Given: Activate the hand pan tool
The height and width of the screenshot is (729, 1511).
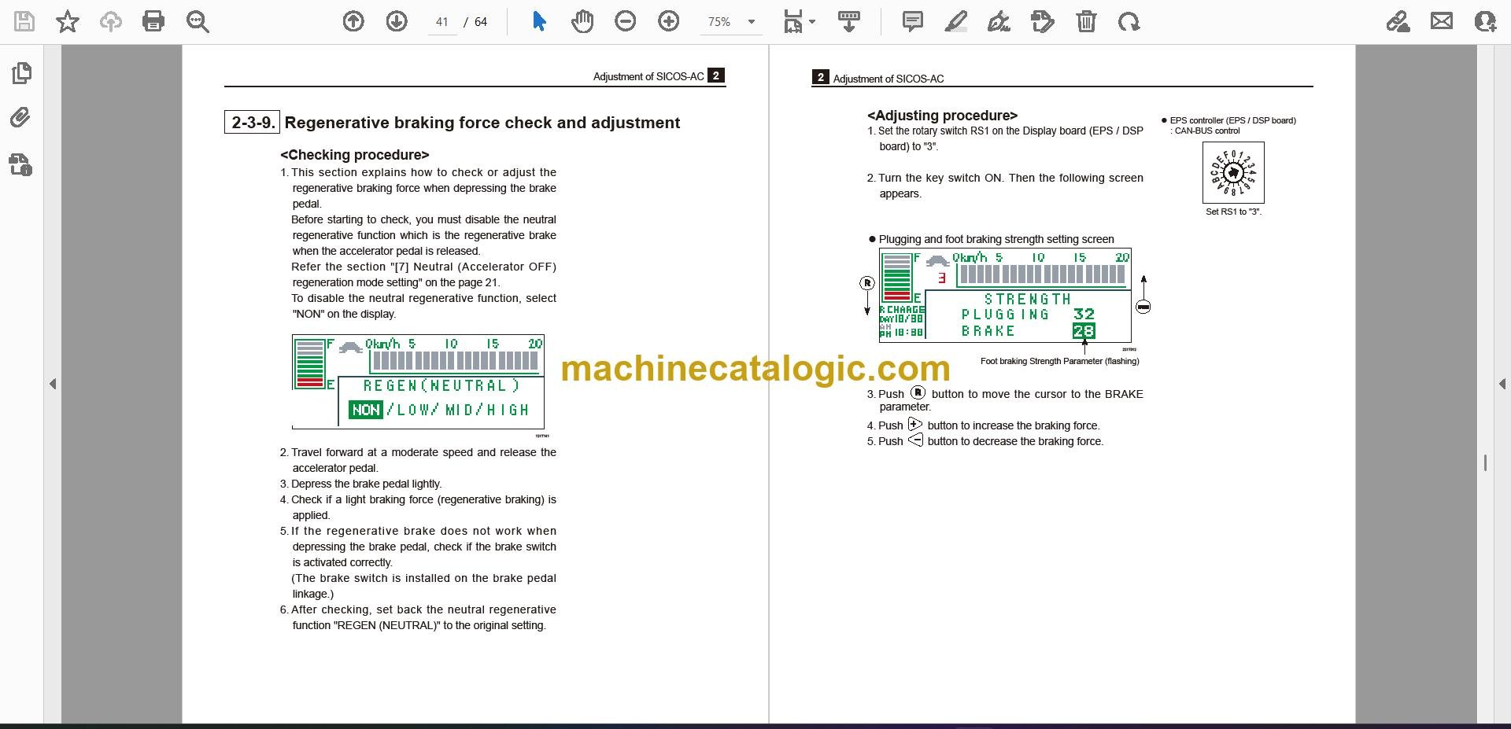Looking at the screenshot, I should tap(582, 21).
